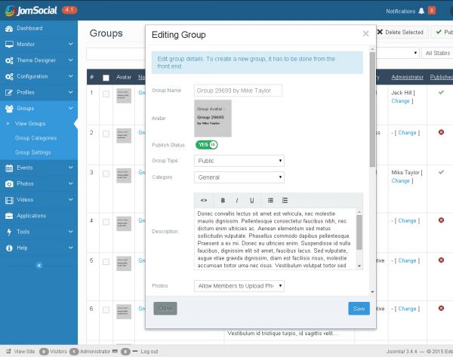Click the green published check for row 1
The height and width of the screenshot is (357, 453).
441,92
